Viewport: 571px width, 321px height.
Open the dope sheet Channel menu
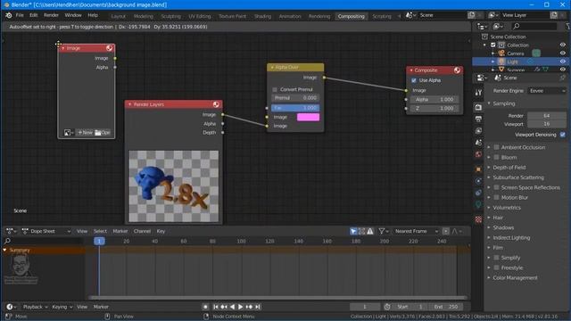142,231
